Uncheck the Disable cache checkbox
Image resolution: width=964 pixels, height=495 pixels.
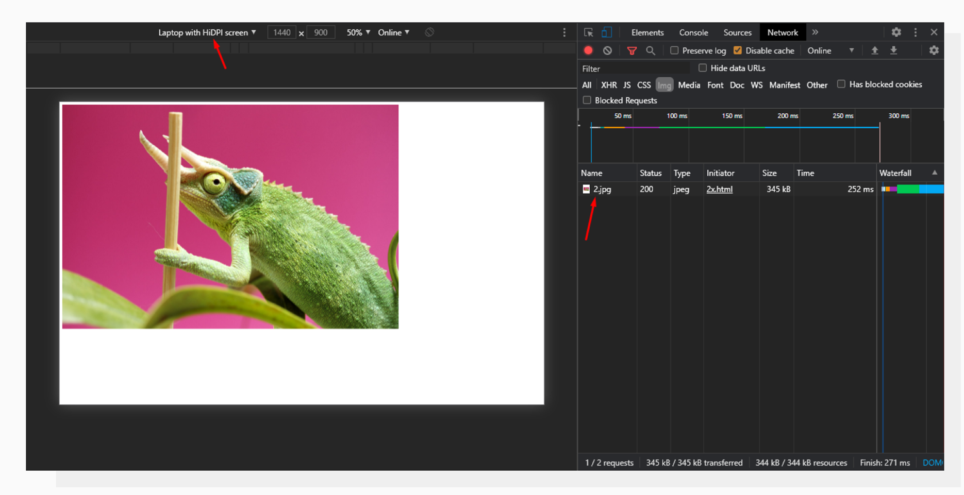[x=738, y=50]
